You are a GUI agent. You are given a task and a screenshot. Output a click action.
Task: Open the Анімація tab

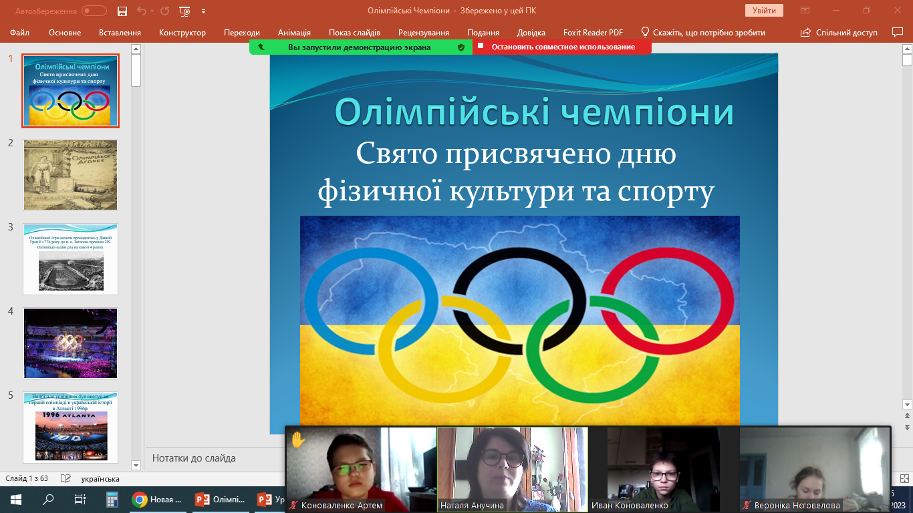pos(294,32)
